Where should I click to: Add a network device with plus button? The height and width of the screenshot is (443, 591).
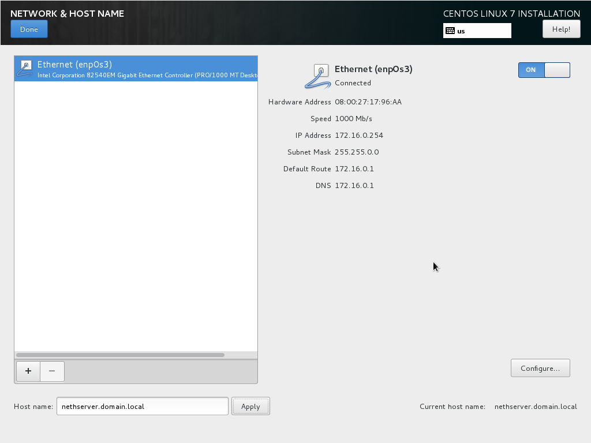click(28, 371)
